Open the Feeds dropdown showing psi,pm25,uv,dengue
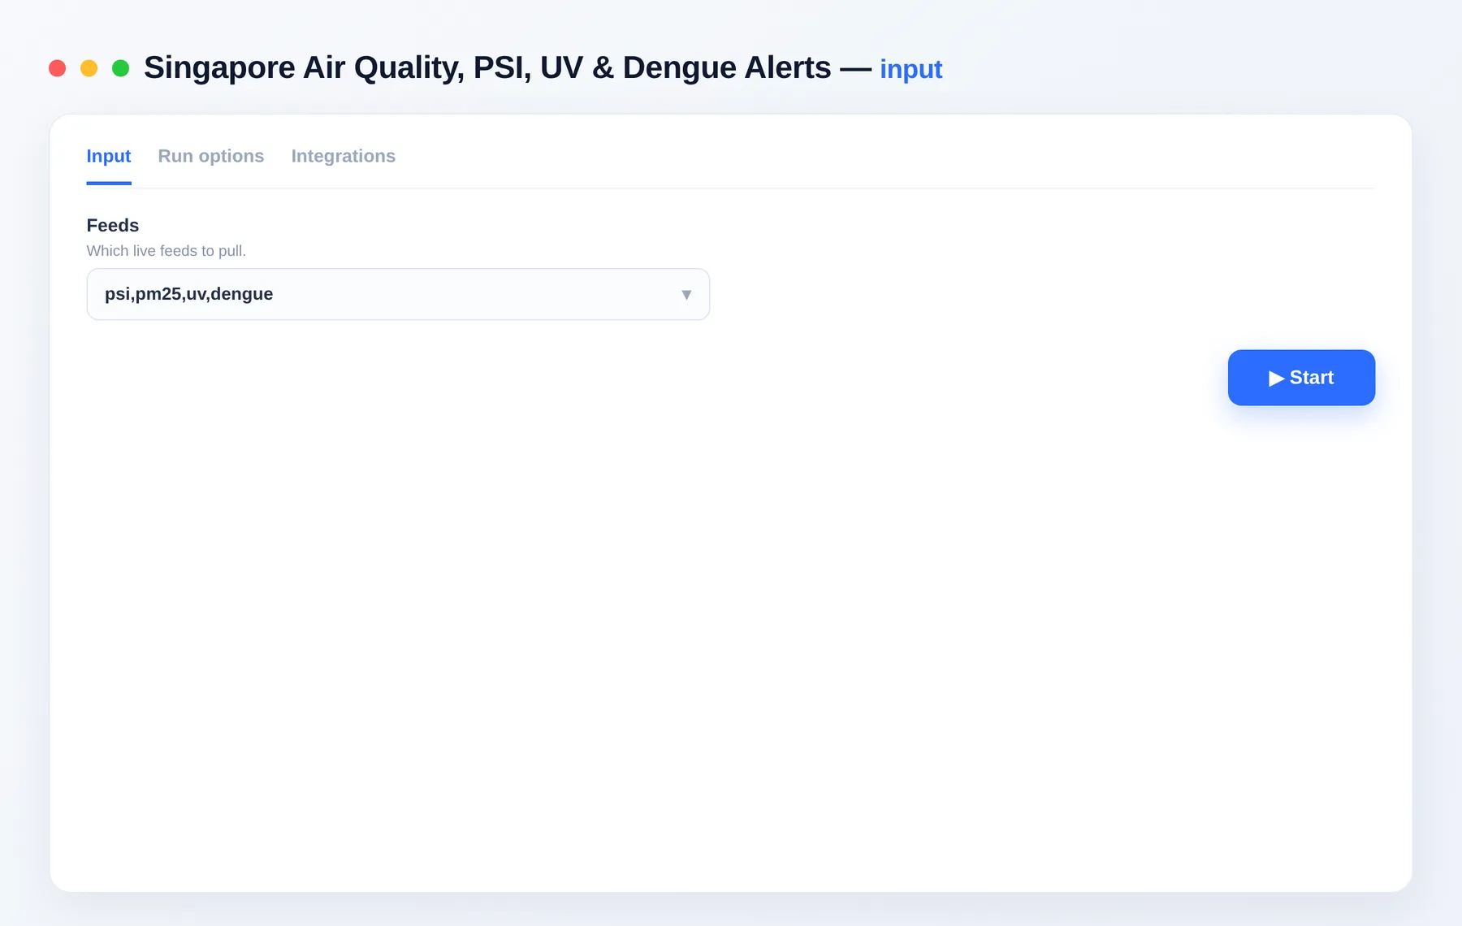Image resolution: width=1462 pixels, height=926 pixels. click(398, 294)
